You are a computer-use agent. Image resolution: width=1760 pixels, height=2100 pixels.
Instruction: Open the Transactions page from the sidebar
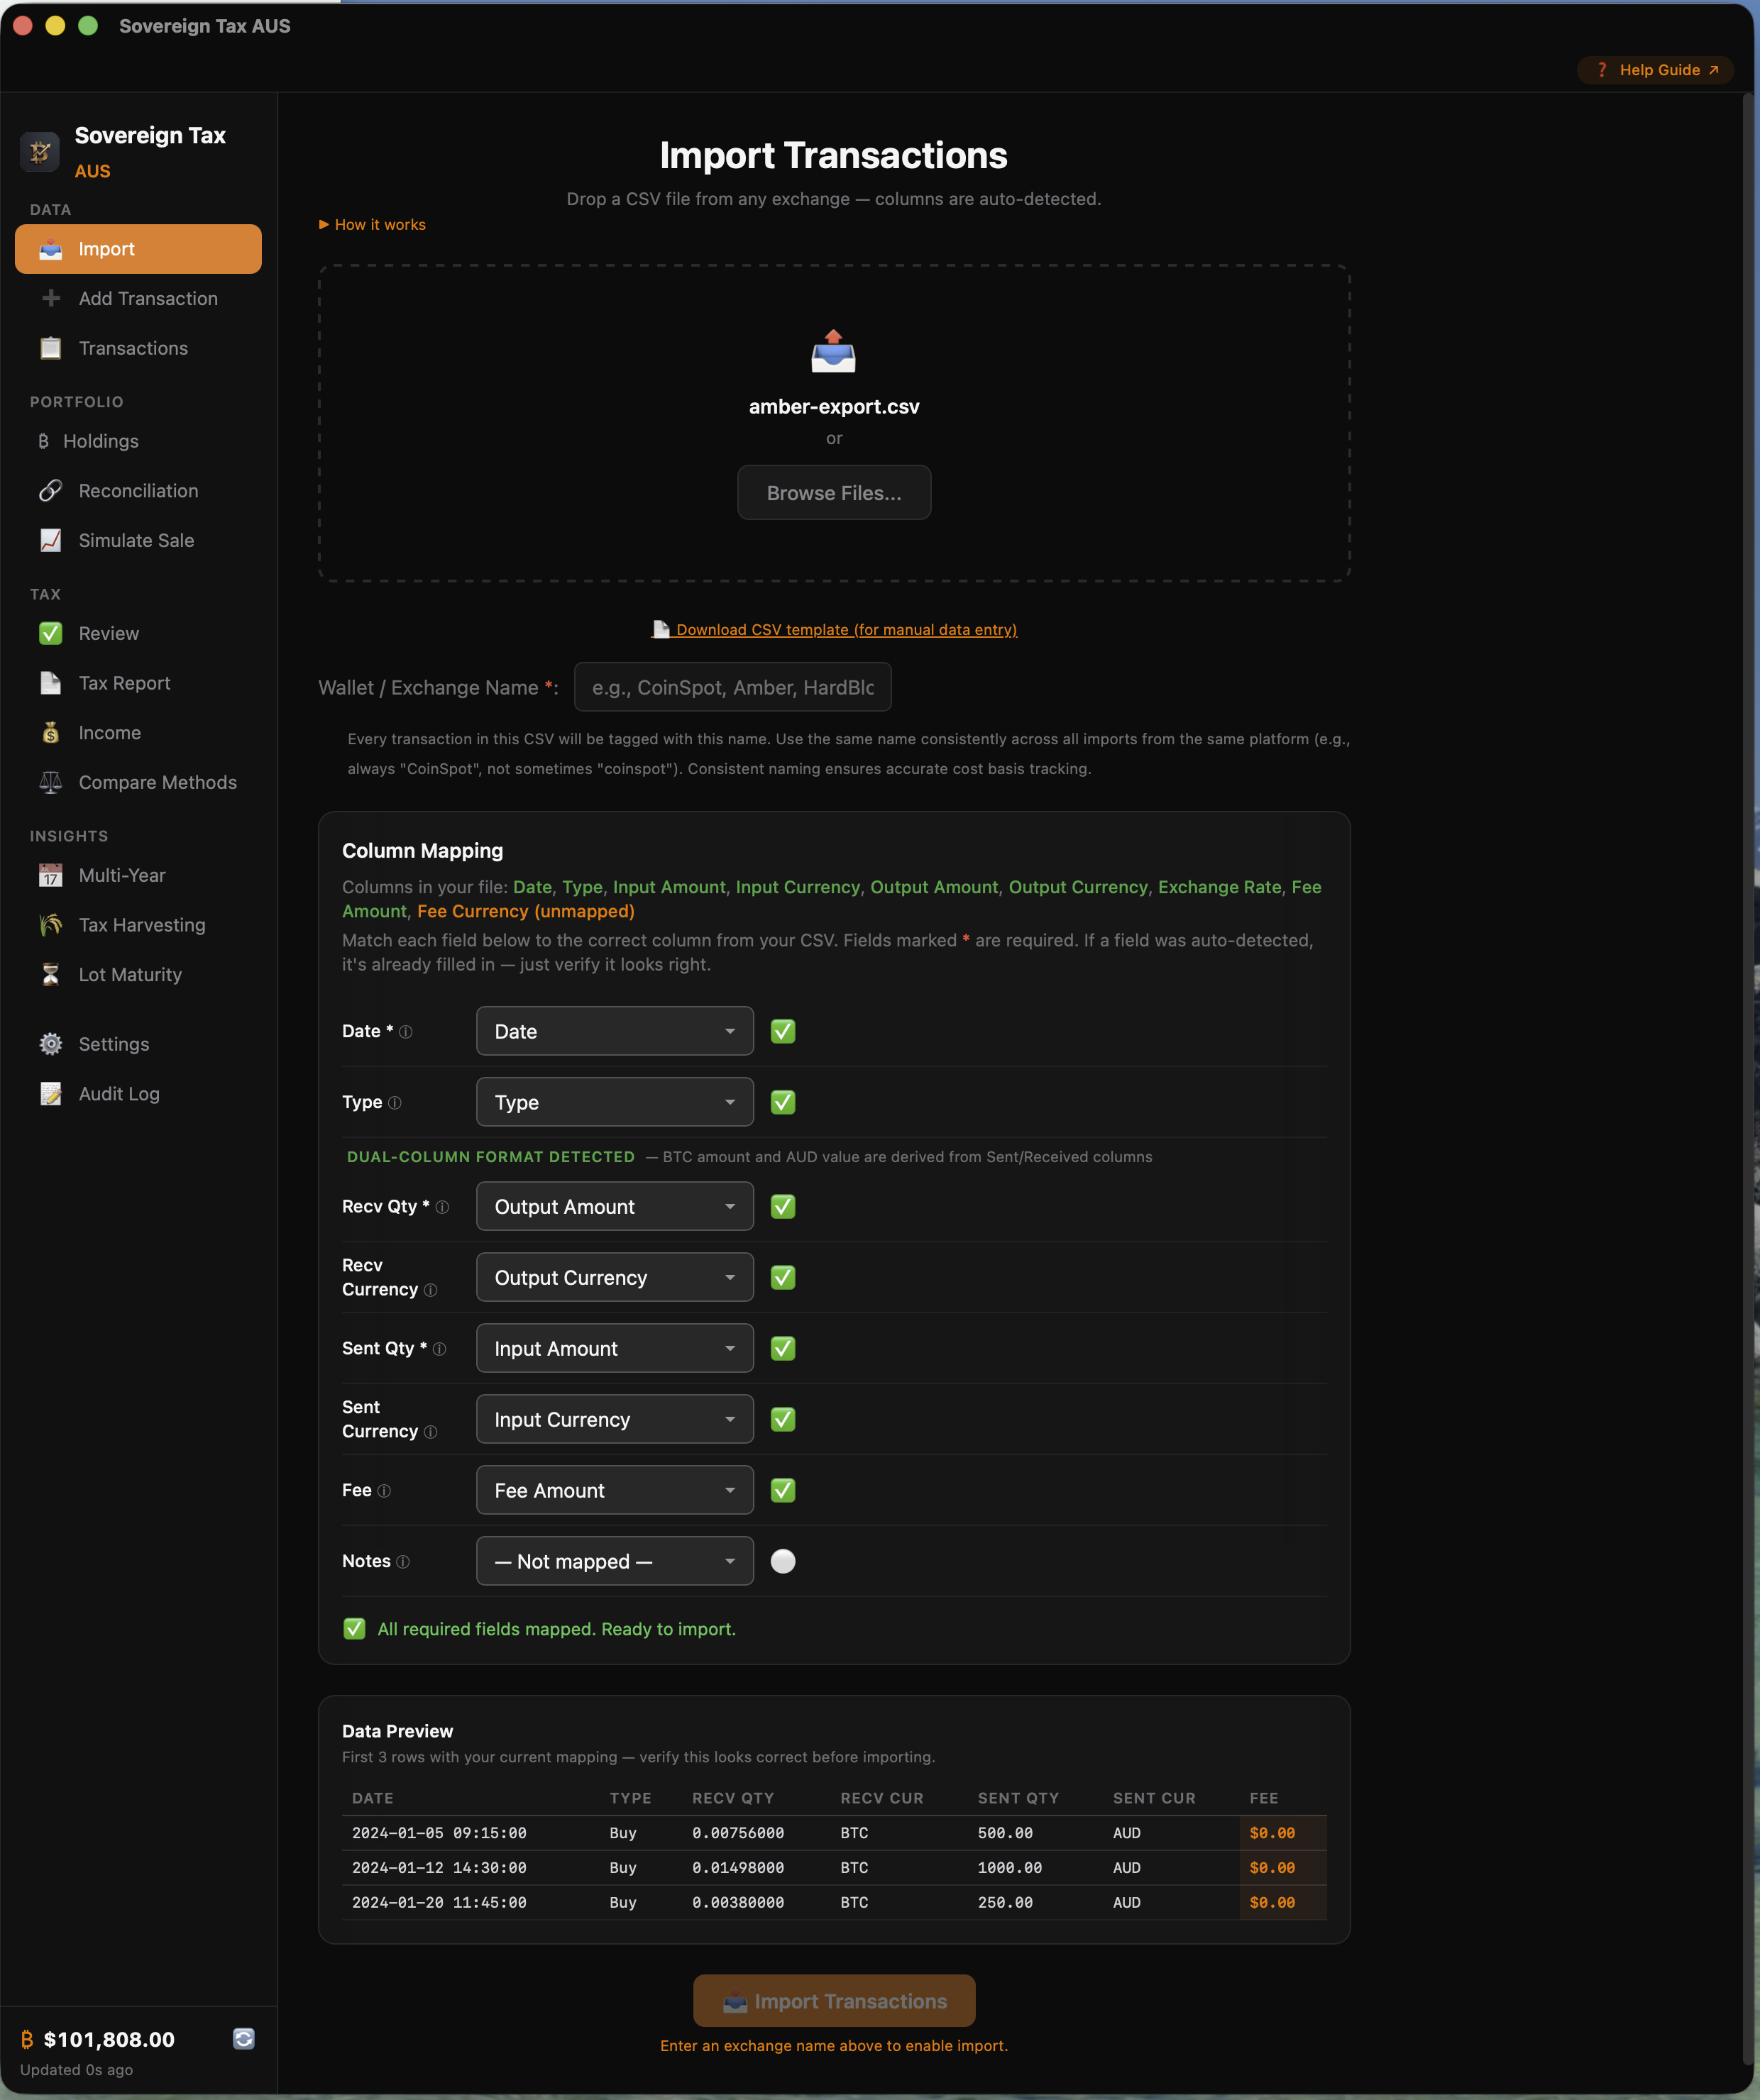click(133, 348)
